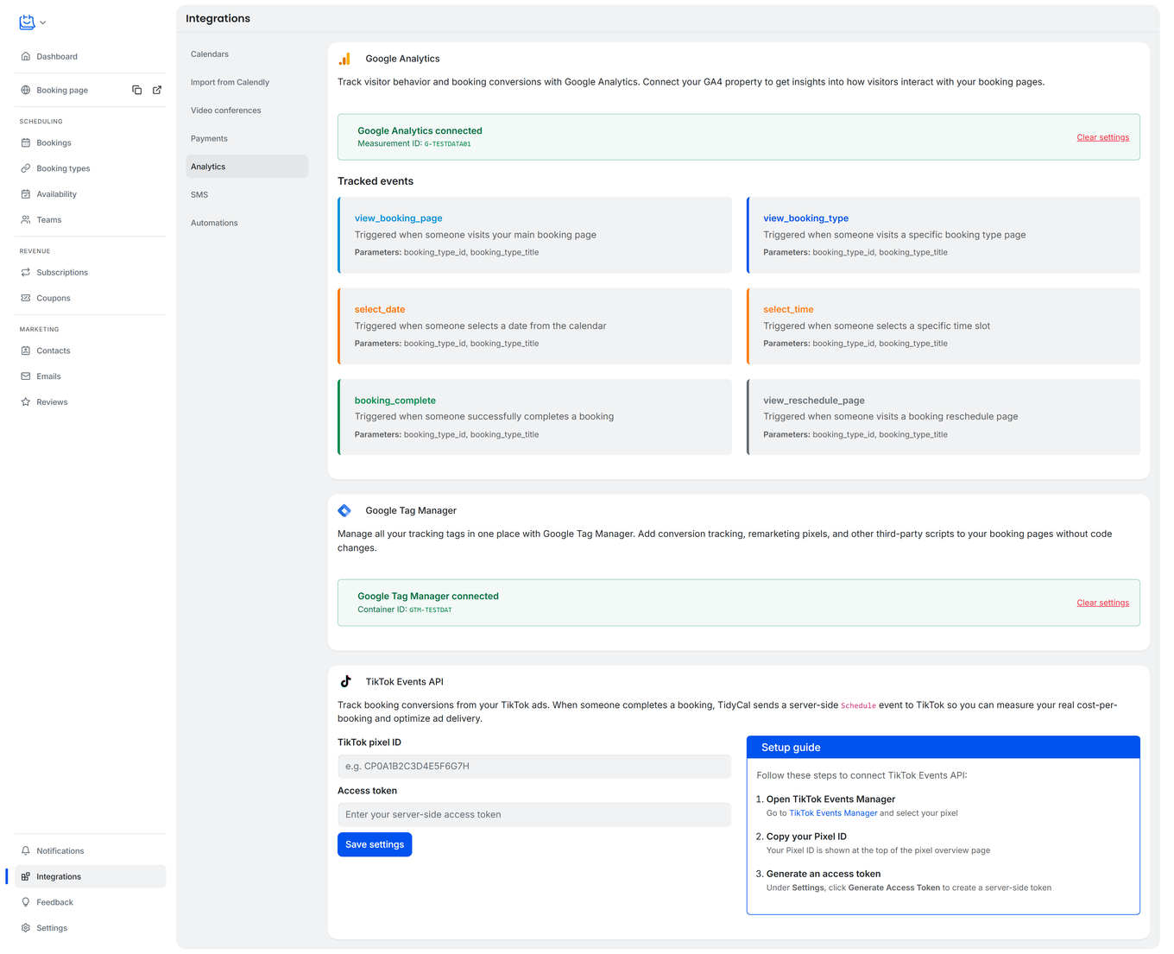Image resolution: width=1174 pixels, height=954 pixels.
Task: Click the Bookings calendar icon
Action: (x=26, y=142)
